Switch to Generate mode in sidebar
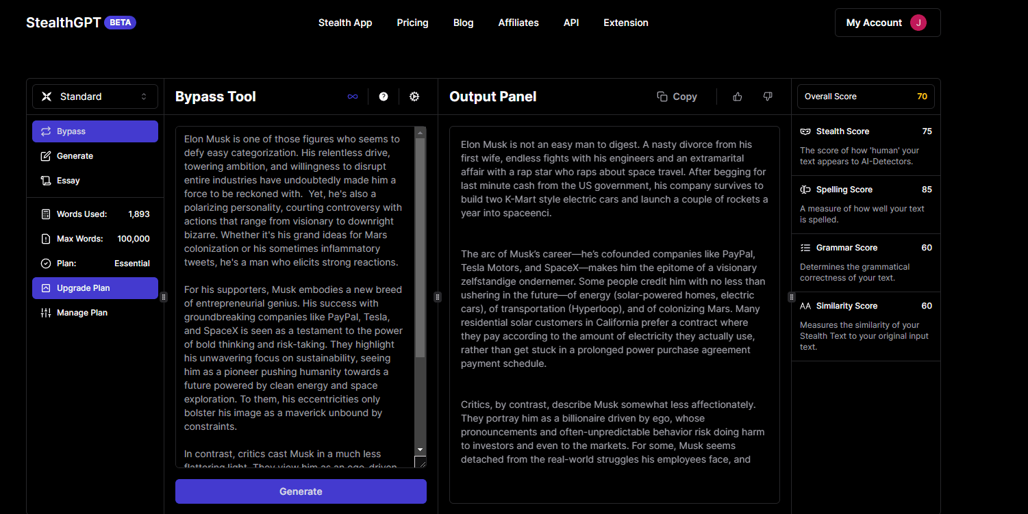Image resolution: width=1028 pixels, height=514 pixels. [x=74, y=156]
